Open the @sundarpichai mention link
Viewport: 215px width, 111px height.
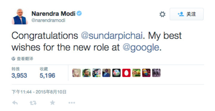112,36
